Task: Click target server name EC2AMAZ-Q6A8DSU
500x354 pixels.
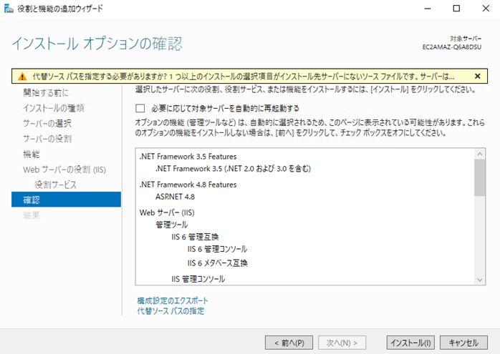Action: click(x=452, y=47)
